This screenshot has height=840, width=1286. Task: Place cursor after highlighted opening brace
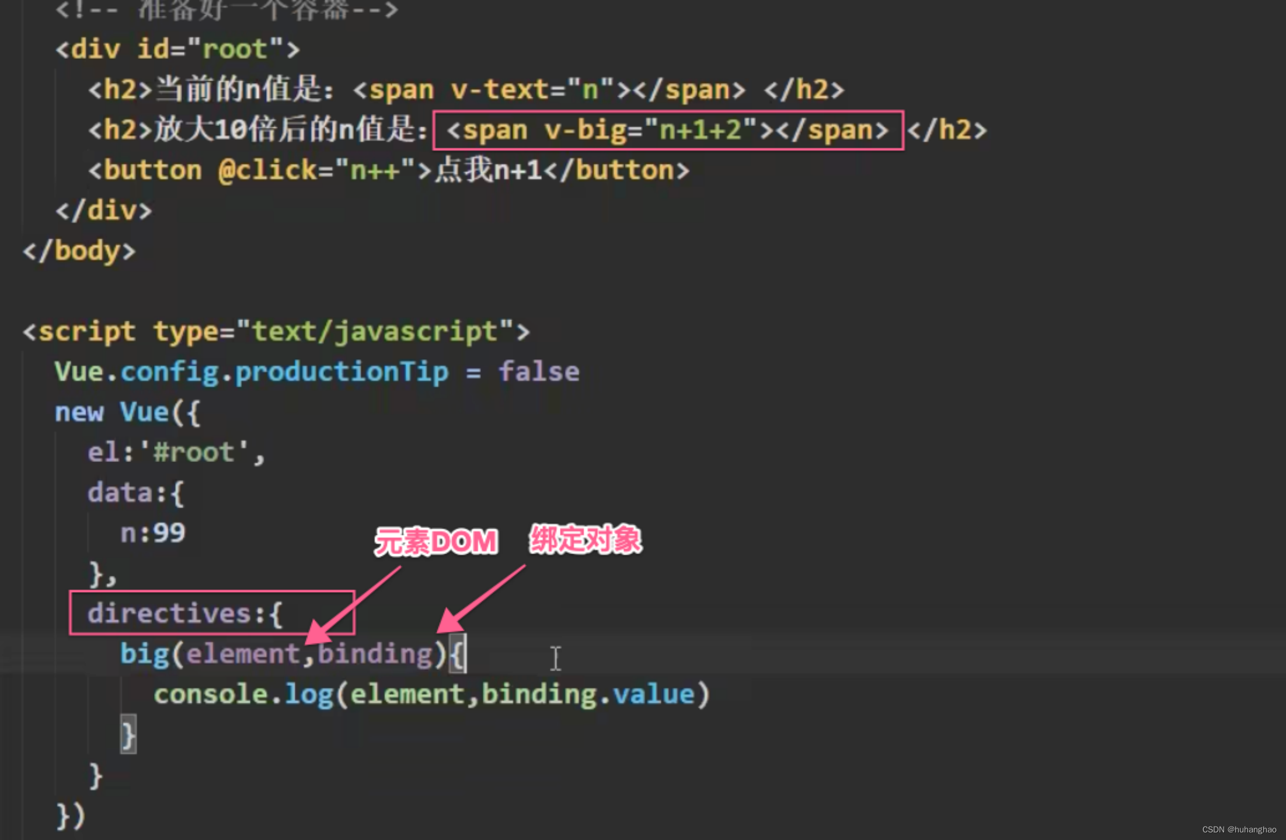(x=466, y=654)
